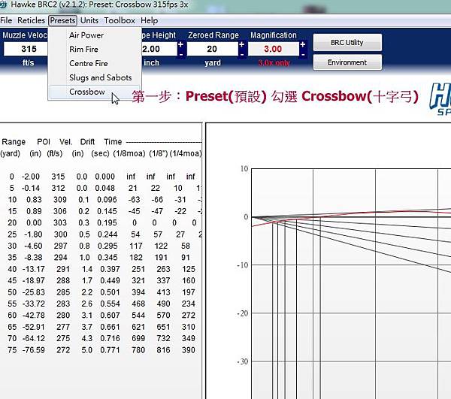Viewport: 451px width, 399px height.
Task: Choose the Centre Fire preset
Action: [x=95, y=64]
